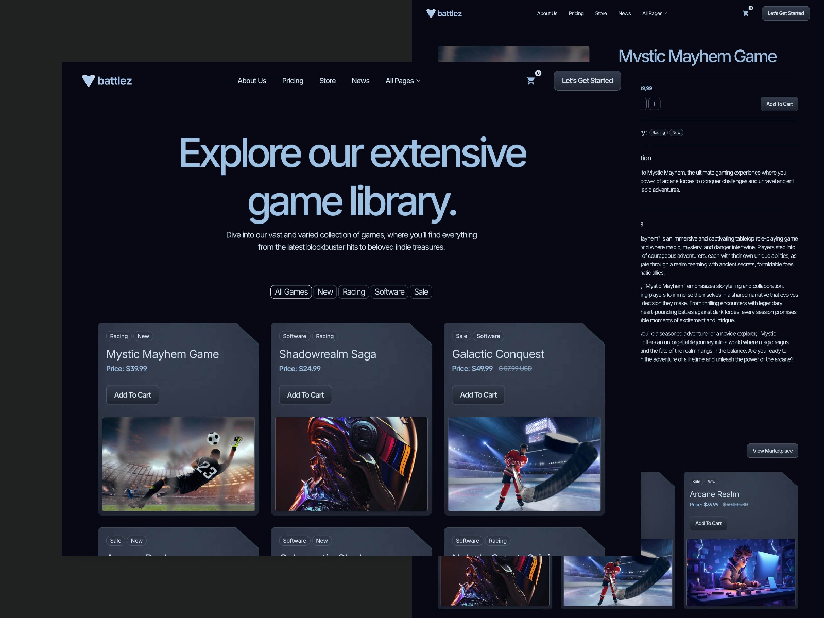Click Sale tag on Arcane Realm card
Screen dimensions: 824x618
(696, 482)
